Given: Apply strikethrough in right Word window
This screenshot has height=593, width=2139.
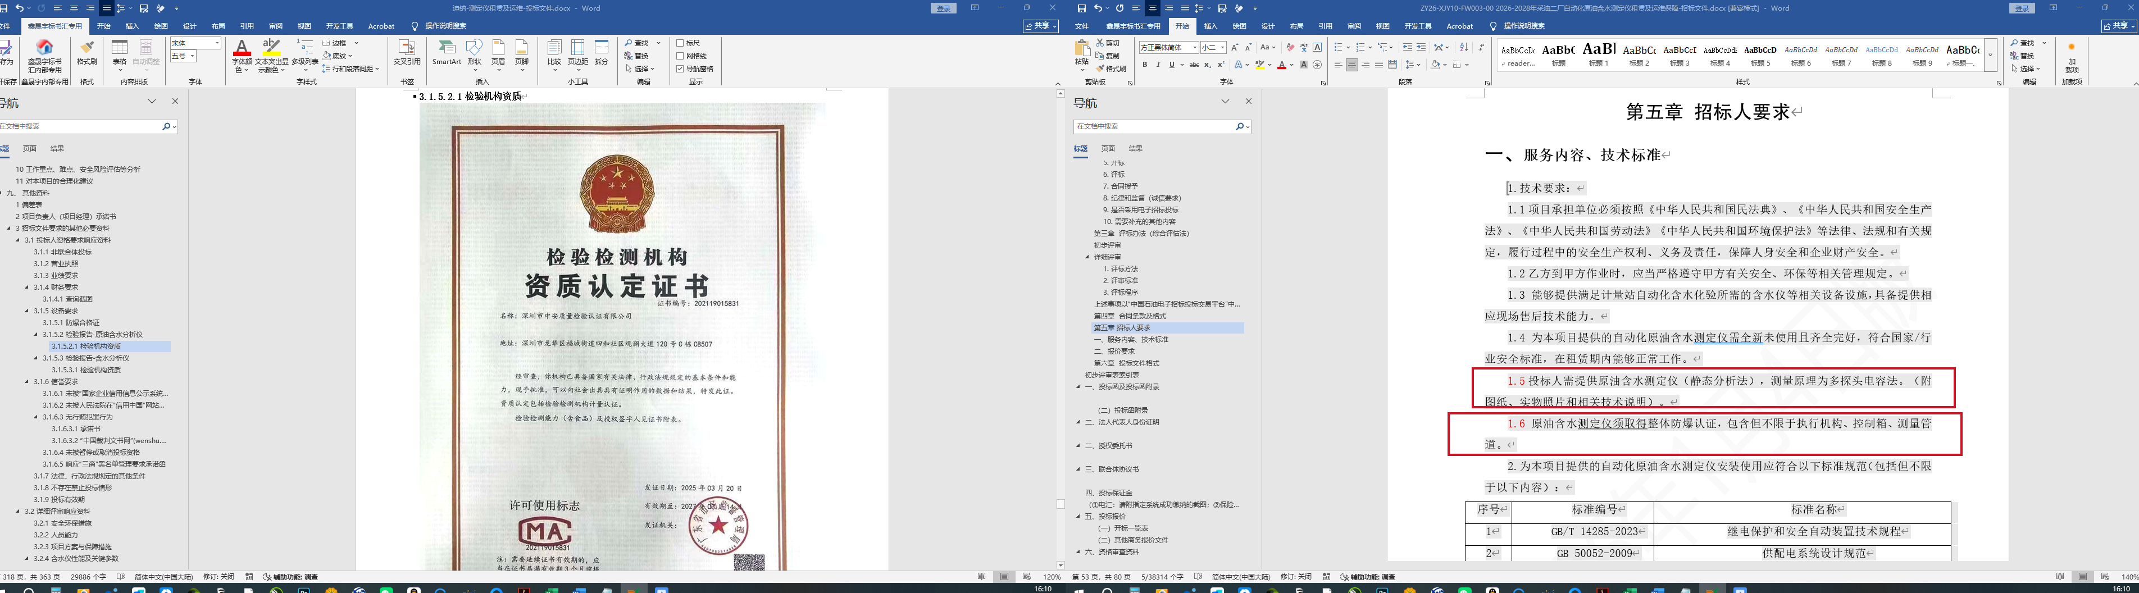Looking at the screenshot, I should tap(1193, 65).
